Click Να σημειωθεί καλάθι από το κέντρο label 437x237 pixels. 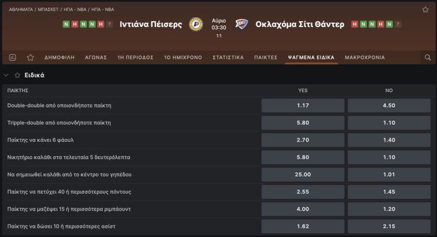pos(69,175)
